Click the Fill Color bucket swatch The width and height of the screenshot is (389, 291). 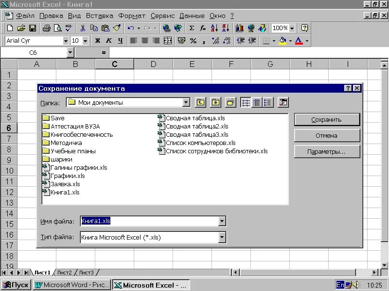(x=283, y=41)
